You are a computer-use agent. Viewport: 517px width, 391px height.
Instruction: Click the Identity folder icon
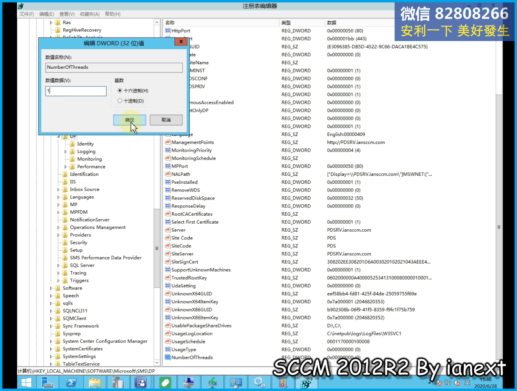point(72,144)
